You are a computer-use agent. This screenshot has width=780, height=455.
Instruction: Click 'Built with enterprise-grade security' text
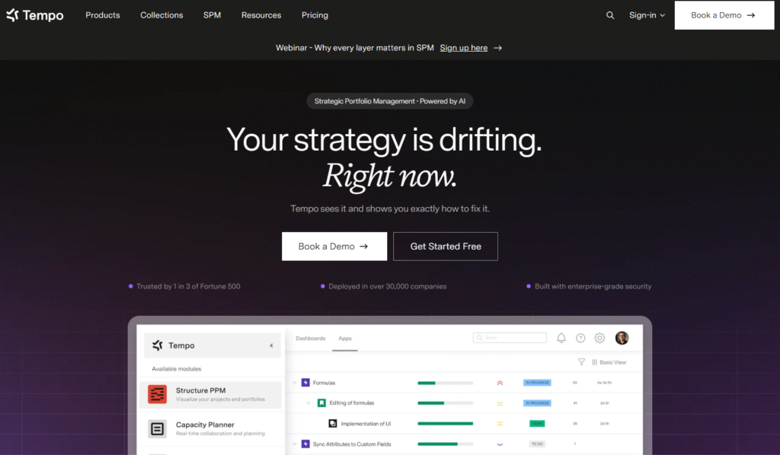click(593, 287)
